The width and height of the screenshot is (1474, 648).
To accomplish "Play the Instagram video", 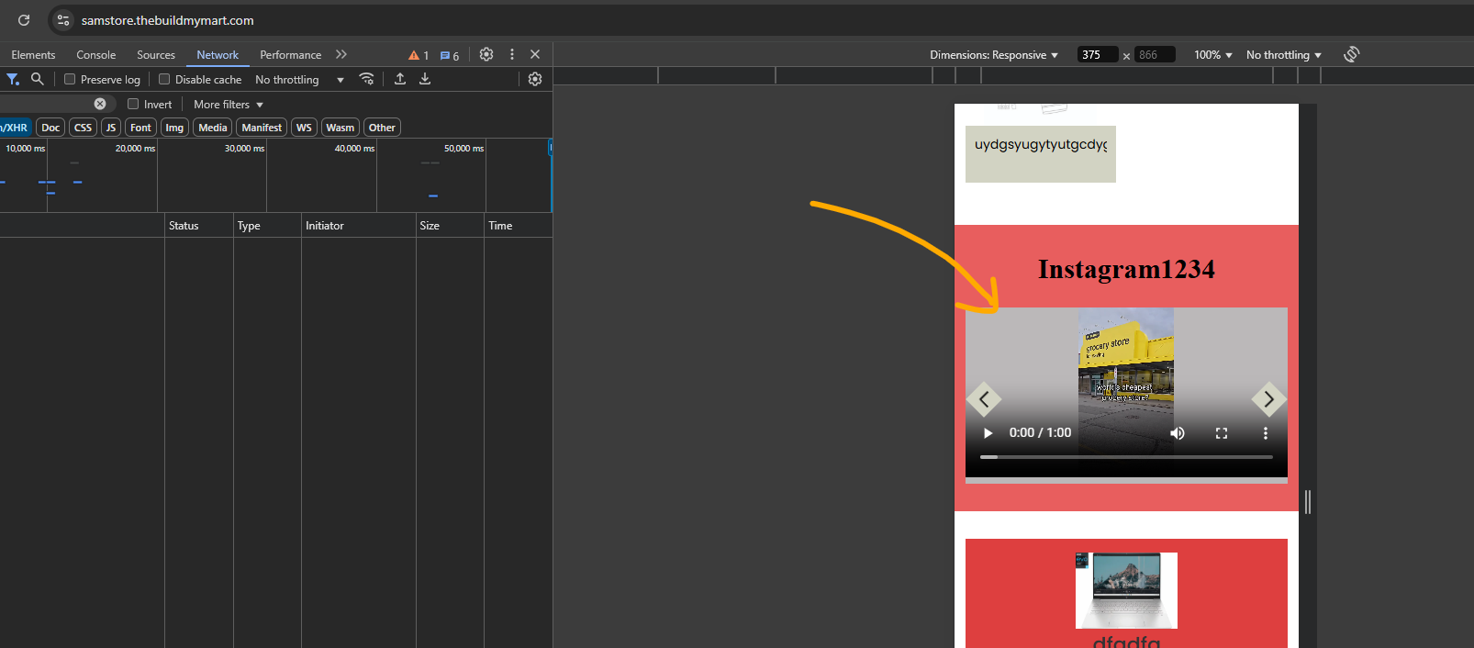I will pos(988,433).
